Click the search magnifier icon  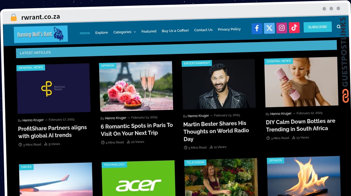(339, 27)
